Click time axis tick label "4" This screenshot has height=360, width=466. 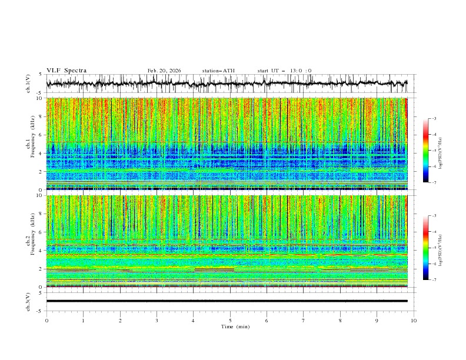[194, 321]
